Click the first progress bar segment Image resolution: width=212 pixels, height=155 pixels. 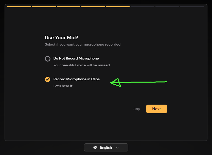19,7
